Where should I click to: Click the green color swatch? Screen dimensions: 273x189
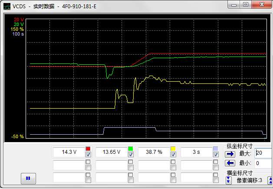pos(131,149)
